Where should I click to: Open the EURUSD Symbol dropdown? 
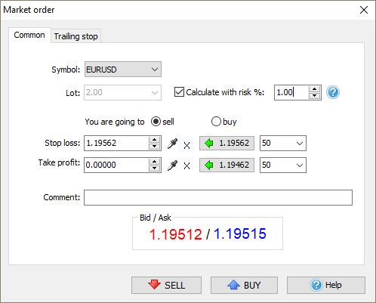[x=123, y=70]
